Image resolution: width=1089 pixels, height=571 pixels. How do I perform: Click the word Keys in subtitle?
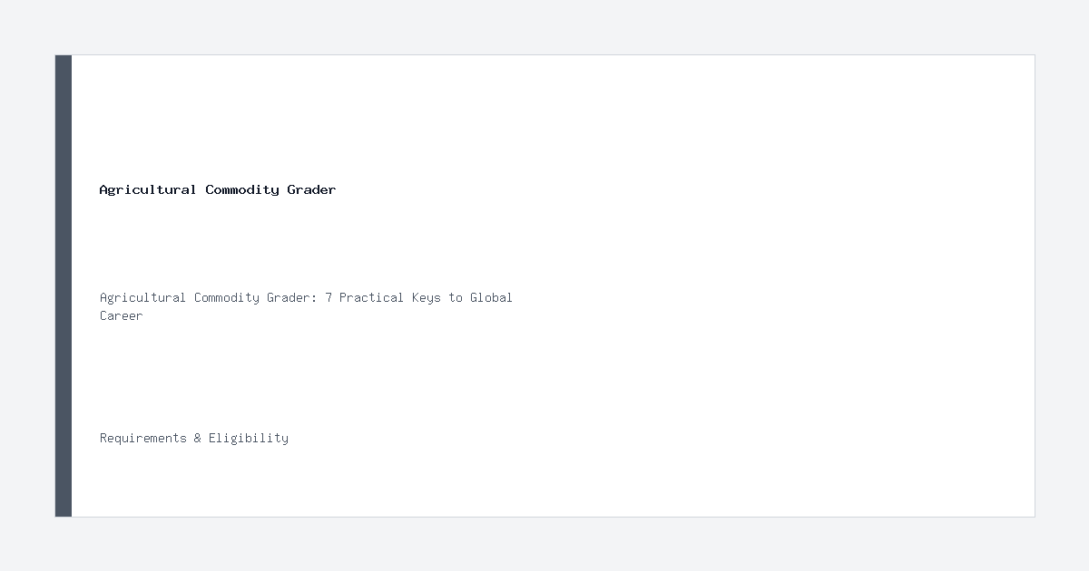click(427, 297)
